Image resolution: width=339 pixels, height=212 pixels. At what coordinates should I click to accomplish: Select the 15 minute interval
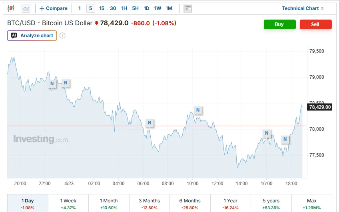click(x=102, y=8)
